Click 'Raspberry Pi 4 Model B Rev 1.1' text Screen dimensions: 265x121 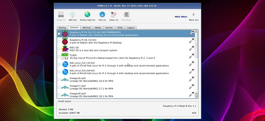180,106
